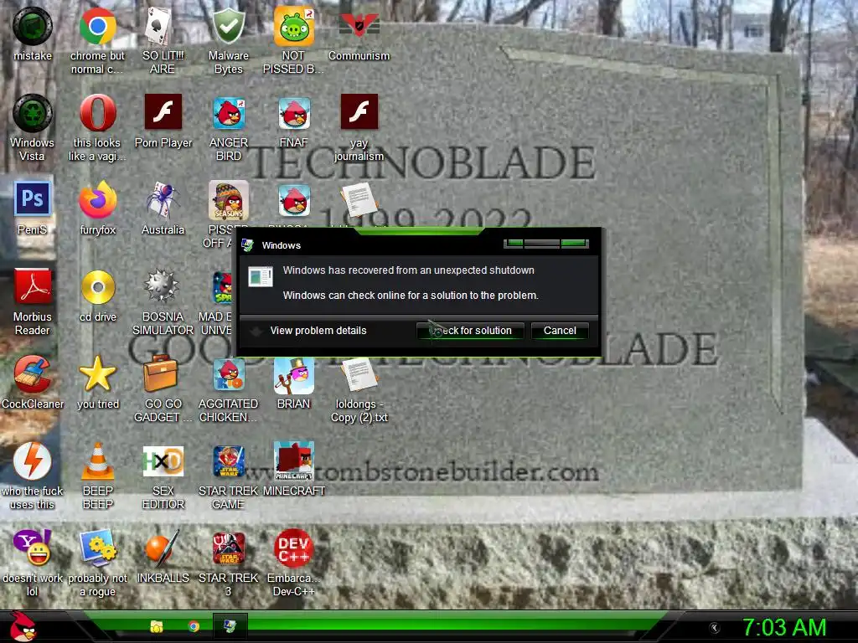This screenshot has width=858, height=643.
Task: Open the recycle bin labeled mistake
Action: pyautogui.click(x=33, y=26)
